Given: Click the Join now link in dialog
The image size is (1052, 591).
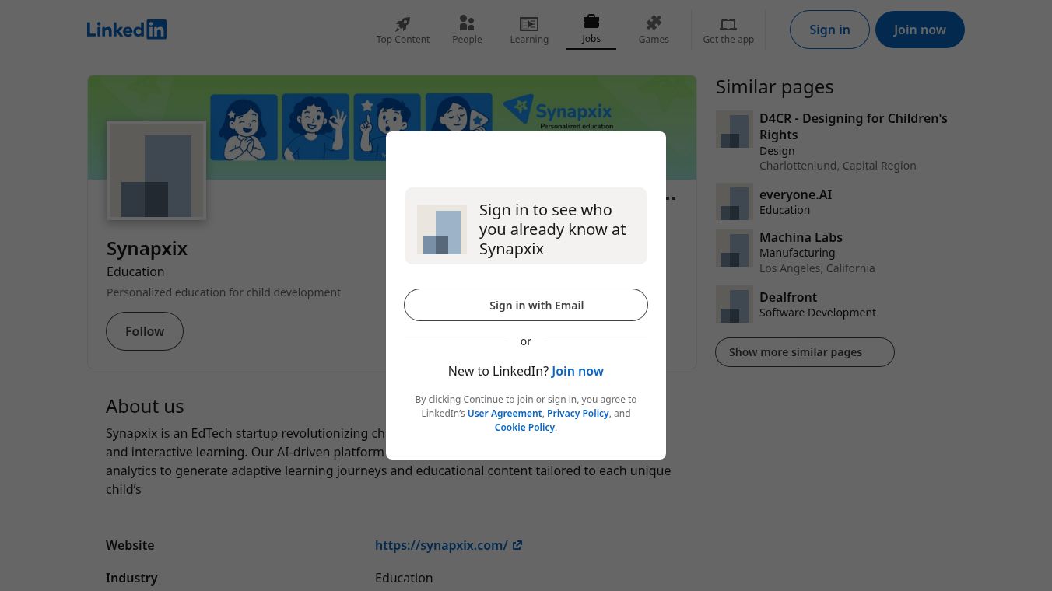Looking at the screenshot, I should tap(577, 371).
